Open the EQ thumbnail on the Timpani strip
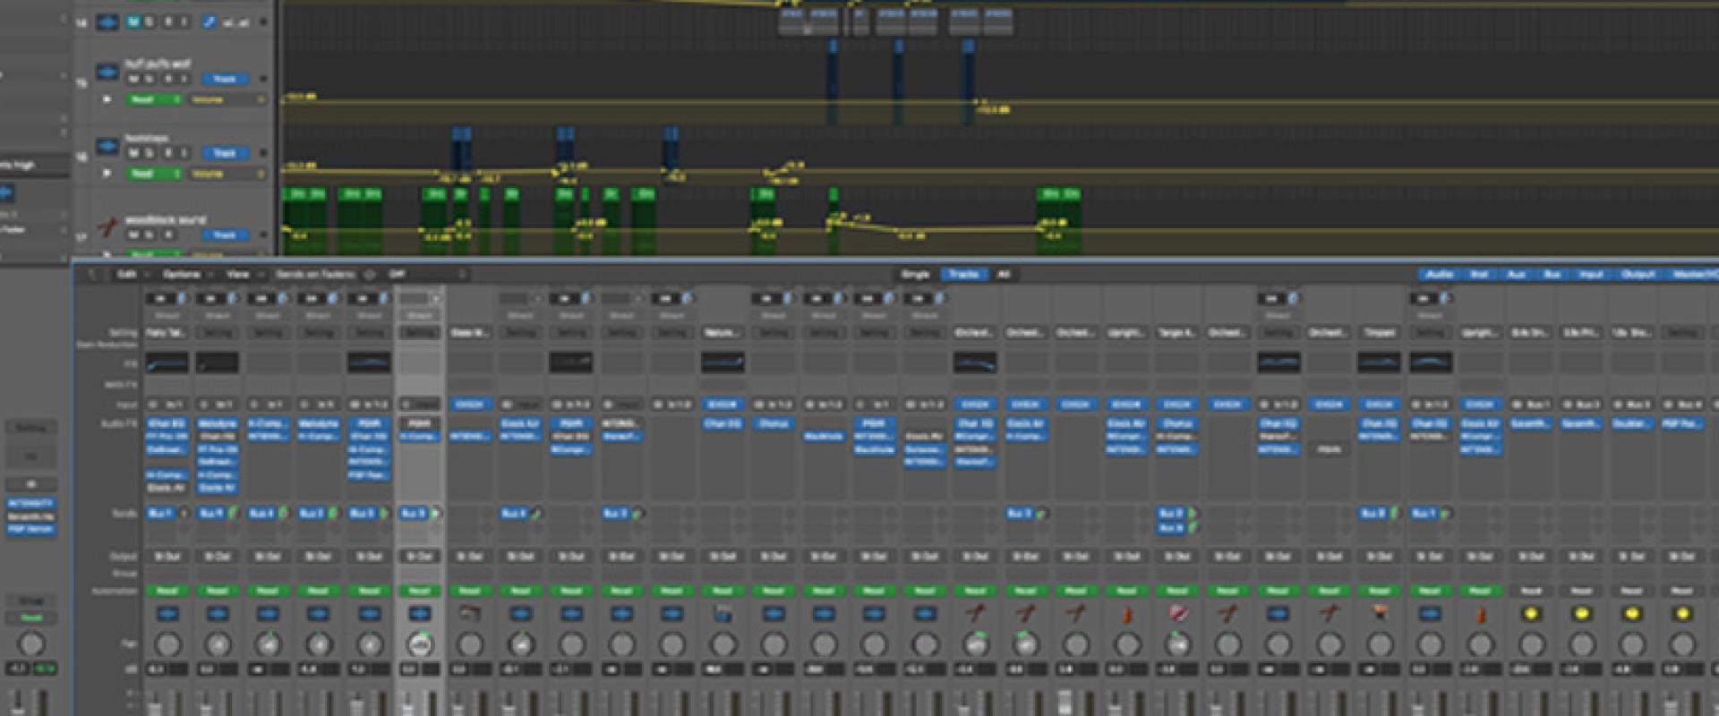The width and height of the screenshot is (1719, 716). tap(1380, 362)
